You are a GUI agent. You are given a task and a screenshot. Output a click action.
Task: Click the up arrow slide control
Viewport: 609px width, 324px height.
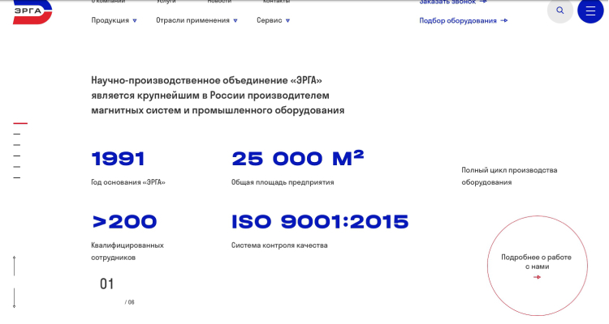[15, 266]
